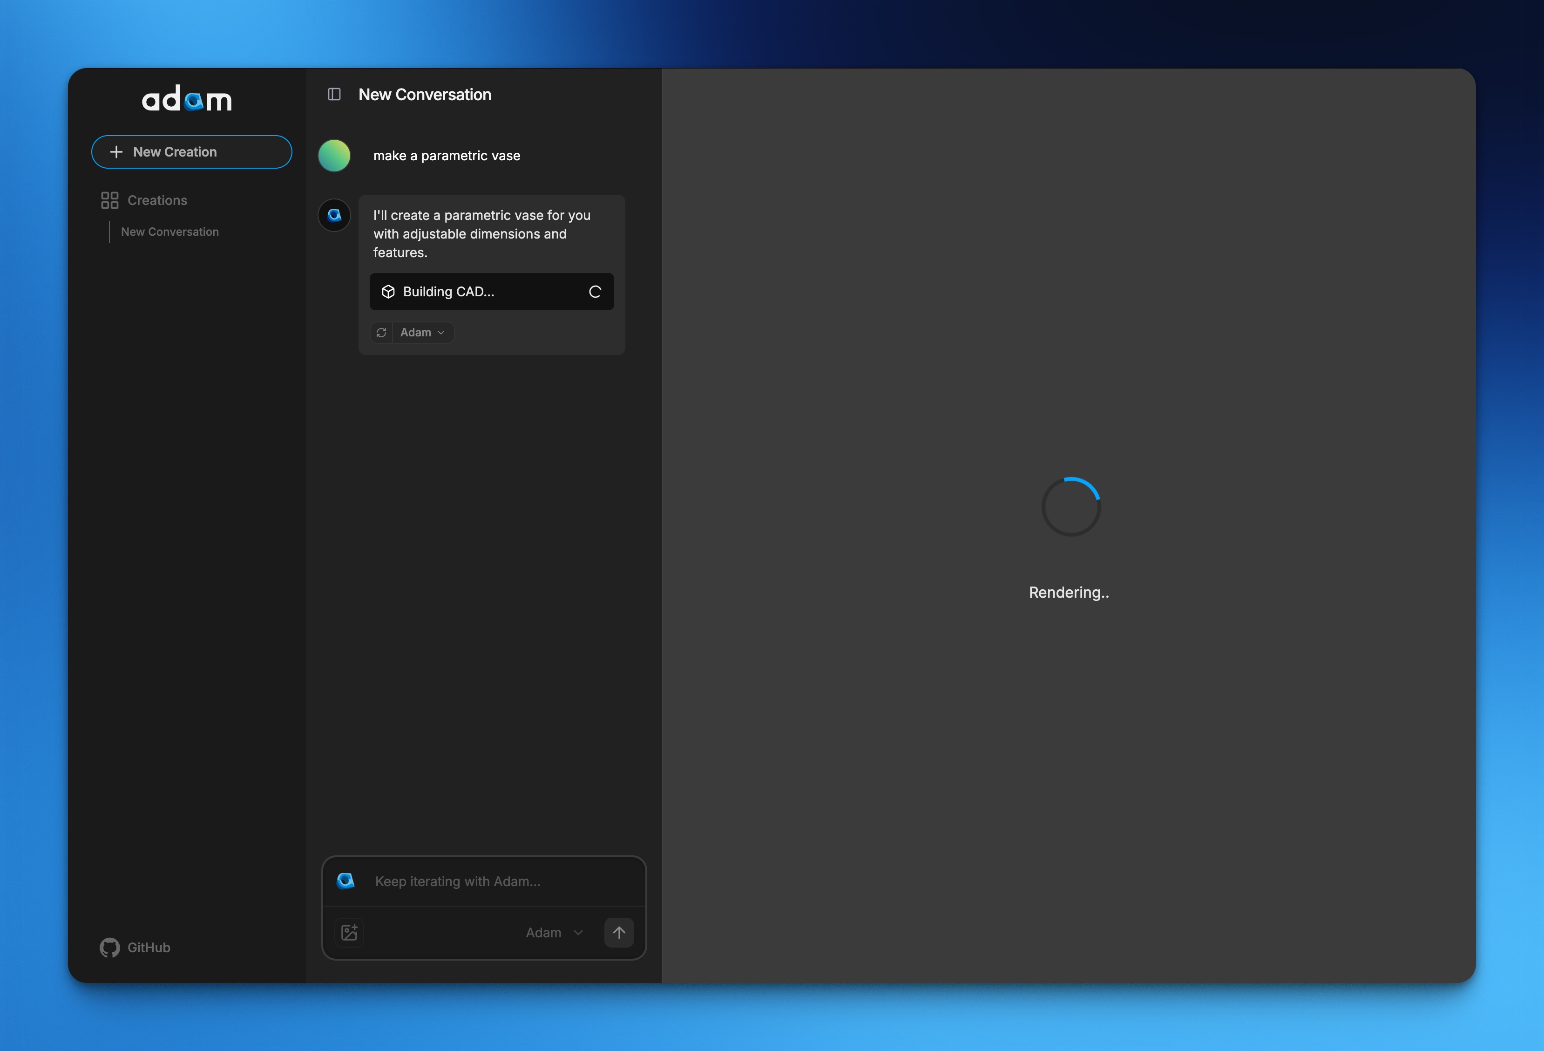Click the Rendering progress spinner
Viewport: 1544px width, 1051px height.
(x=1071, y=506)
